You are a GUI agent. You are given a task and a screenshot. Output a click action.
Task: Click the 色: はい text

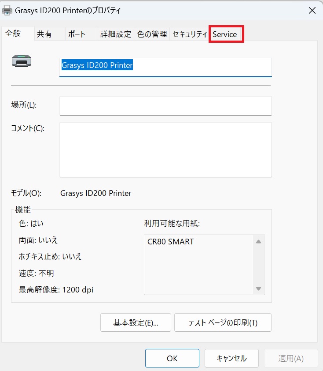(x=31, y=223)
